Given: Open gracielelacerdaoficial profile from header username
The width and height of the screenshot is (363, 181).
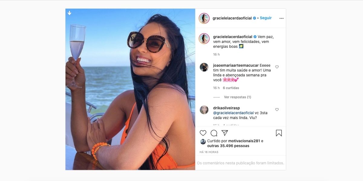Looking at the screenshot, I should (x=232, y=18).
